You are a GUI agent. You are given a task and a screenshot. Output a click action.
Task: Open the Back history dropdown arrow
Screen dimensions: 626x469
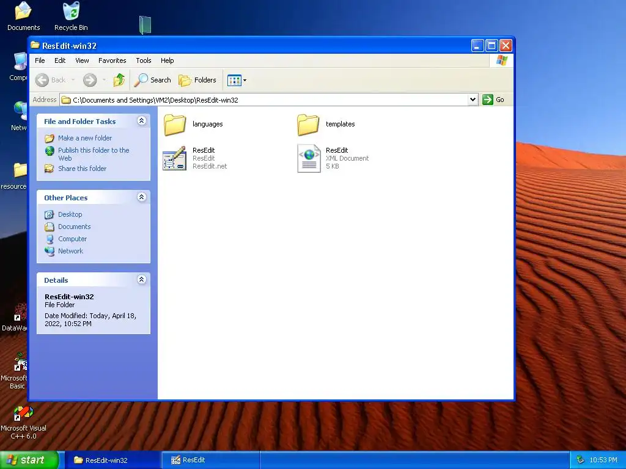73,80
